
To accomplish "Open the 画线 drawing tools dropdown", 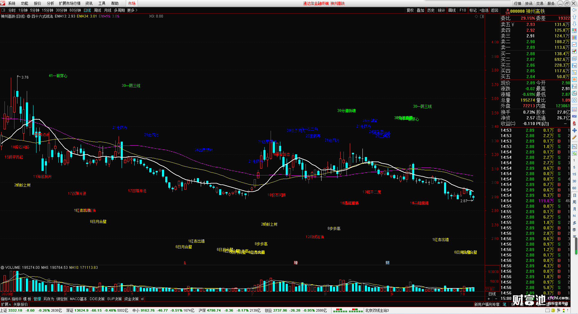I will [452, 10].
